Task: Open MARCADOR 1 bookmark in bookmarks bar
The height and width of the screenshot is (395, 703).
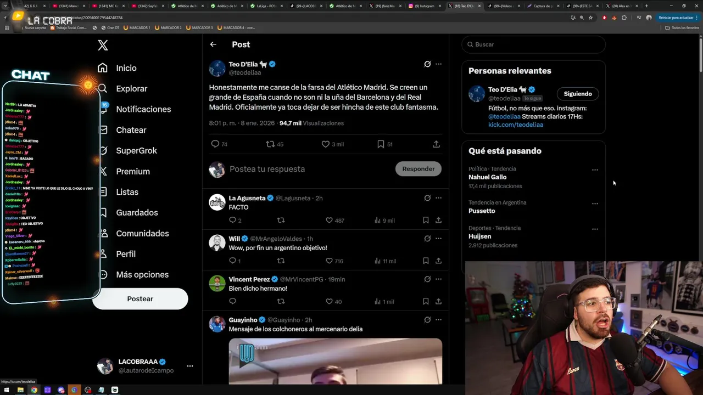Action: [x=136, y=27]
